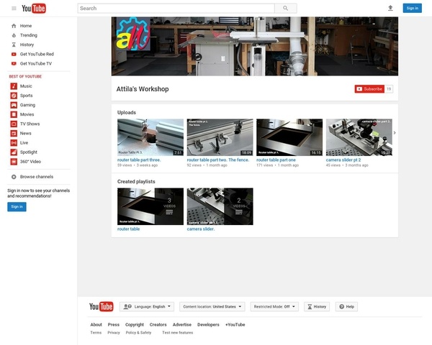Open Spotlight in the sidebar
This screenshot has width=432, height=345.
[x=29, y=152]
